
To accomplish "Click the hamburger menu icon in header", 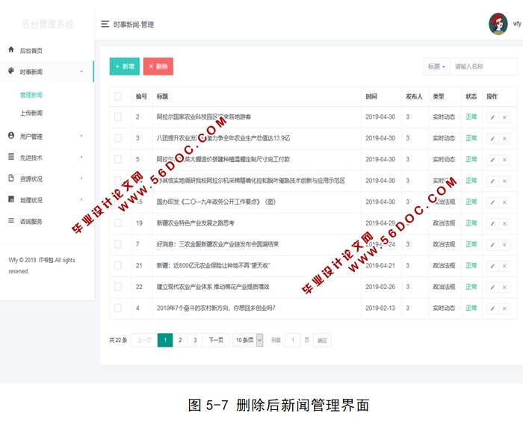I will point(105,24).
